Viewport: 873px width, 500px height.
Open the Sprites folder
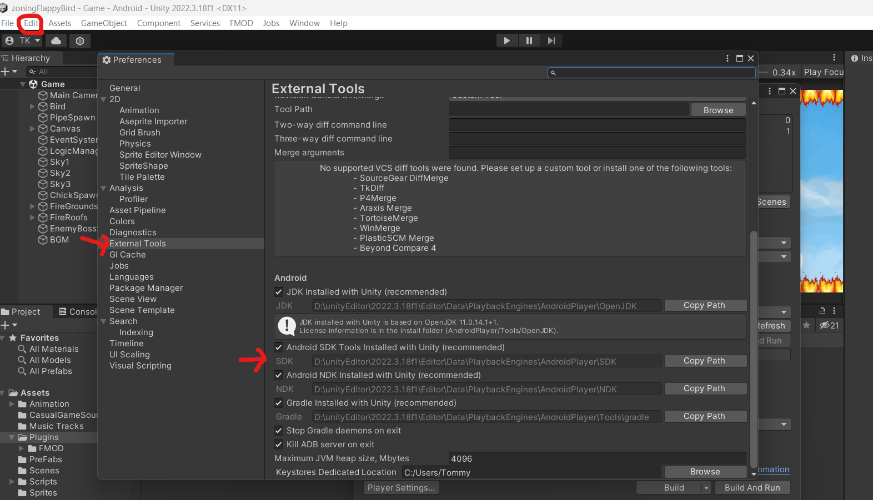tap(43, 493)
